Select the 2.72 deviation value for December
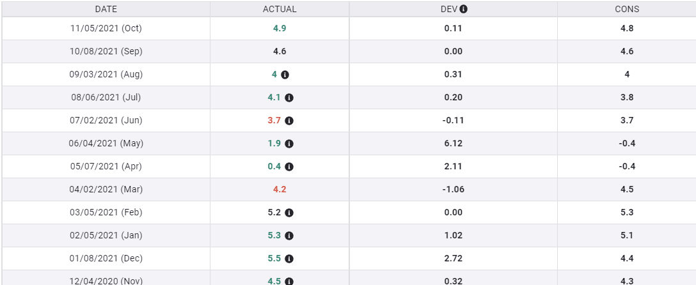Image resolution: width=696 pixels, height=285 pixels. pyautogui.click(x=453, y=259)
